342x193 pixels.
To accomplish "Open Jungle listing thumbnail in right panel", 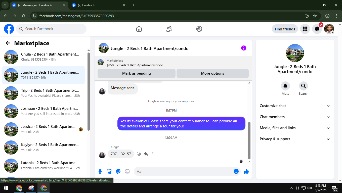I will [295, 53].
